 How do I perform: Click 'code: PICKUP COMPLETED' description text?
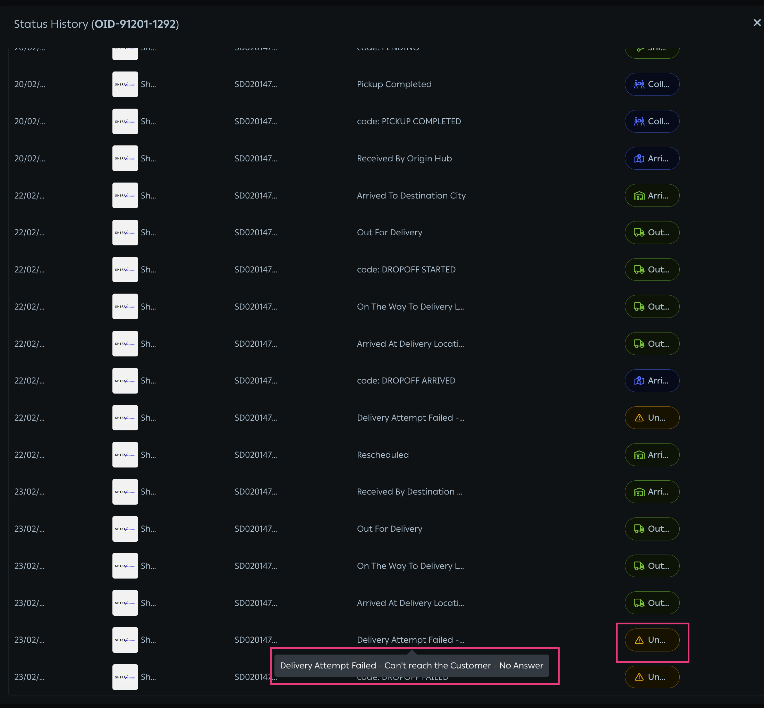(x=409, y=121)
